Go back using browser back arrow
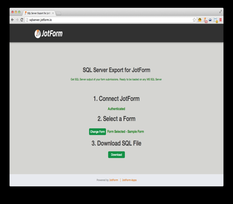The width and height of the screenshot is (233, 204). pyautogui.click(x=13, y=20)
